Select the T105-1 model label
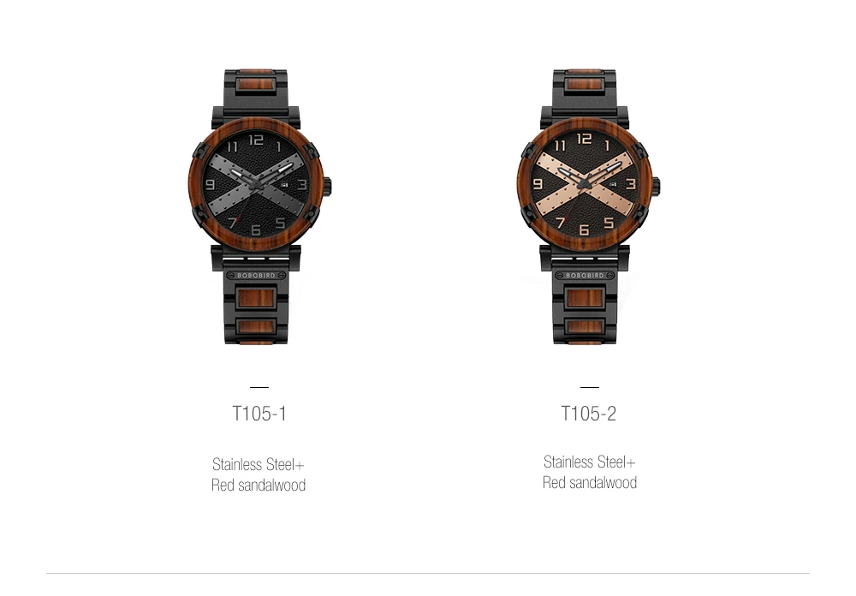This screenshot has height=596, width=856. point(259,414)
